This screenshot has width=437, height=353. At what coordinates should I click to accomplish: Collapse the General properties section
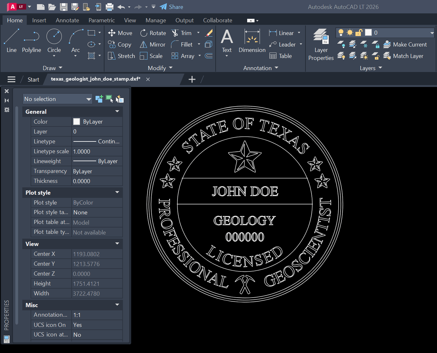pyautogui.click(x=117, y=112)
